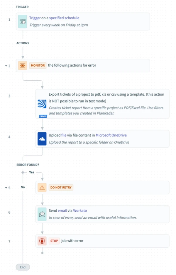Click the 'specified schedule' link in trigger

[64, 18]
